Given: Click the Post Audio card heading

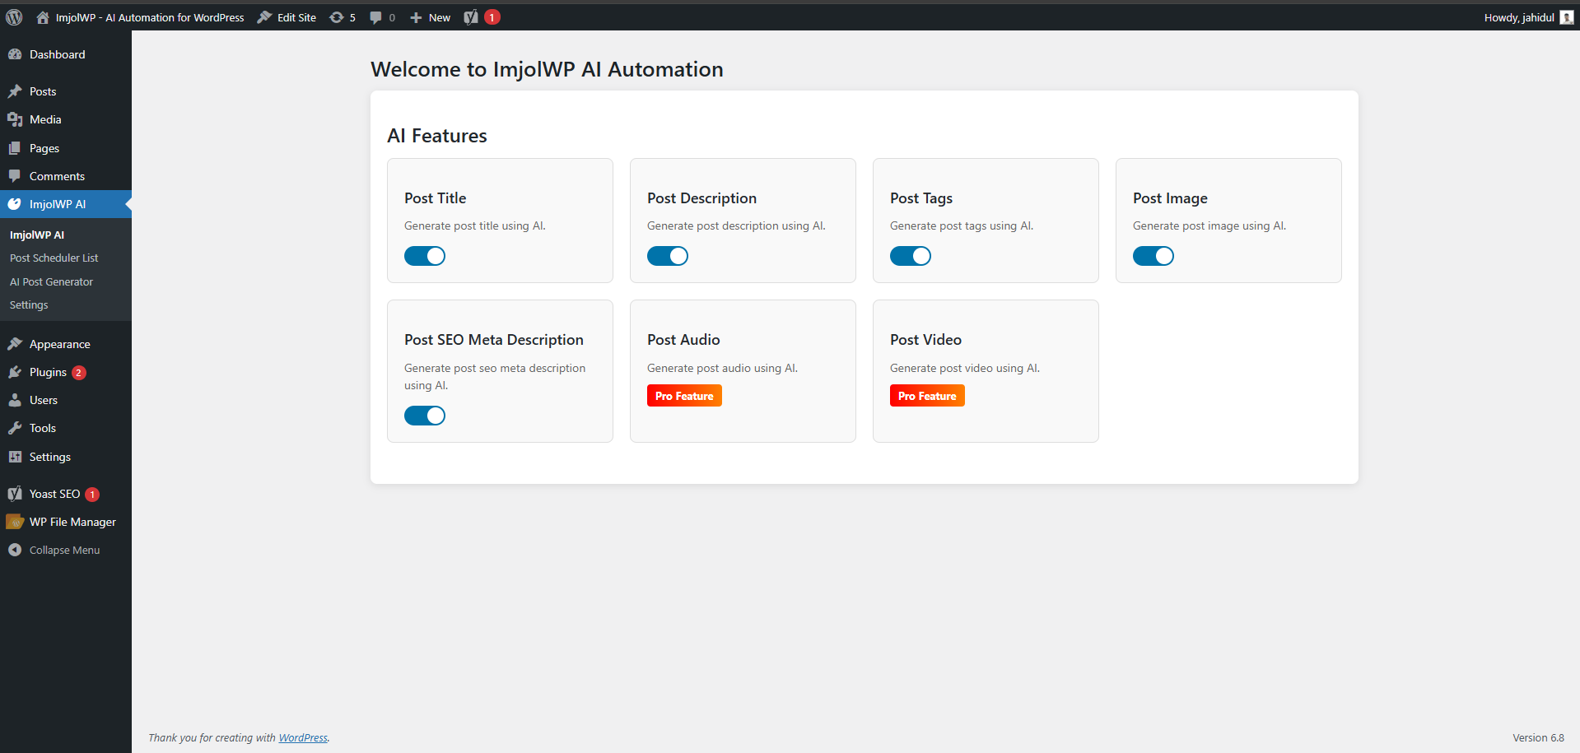Looking at the screenshot, I should coord(683,340).
